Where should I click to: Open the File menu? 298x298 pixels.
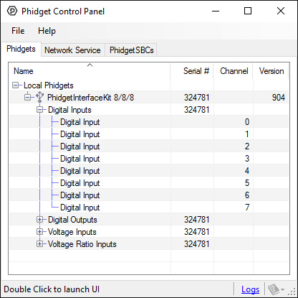18,31
